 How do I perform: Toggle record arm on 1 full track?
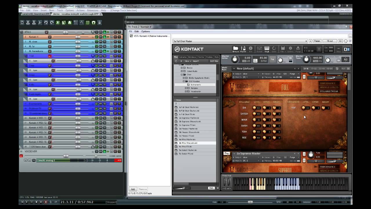pos(50,56)
